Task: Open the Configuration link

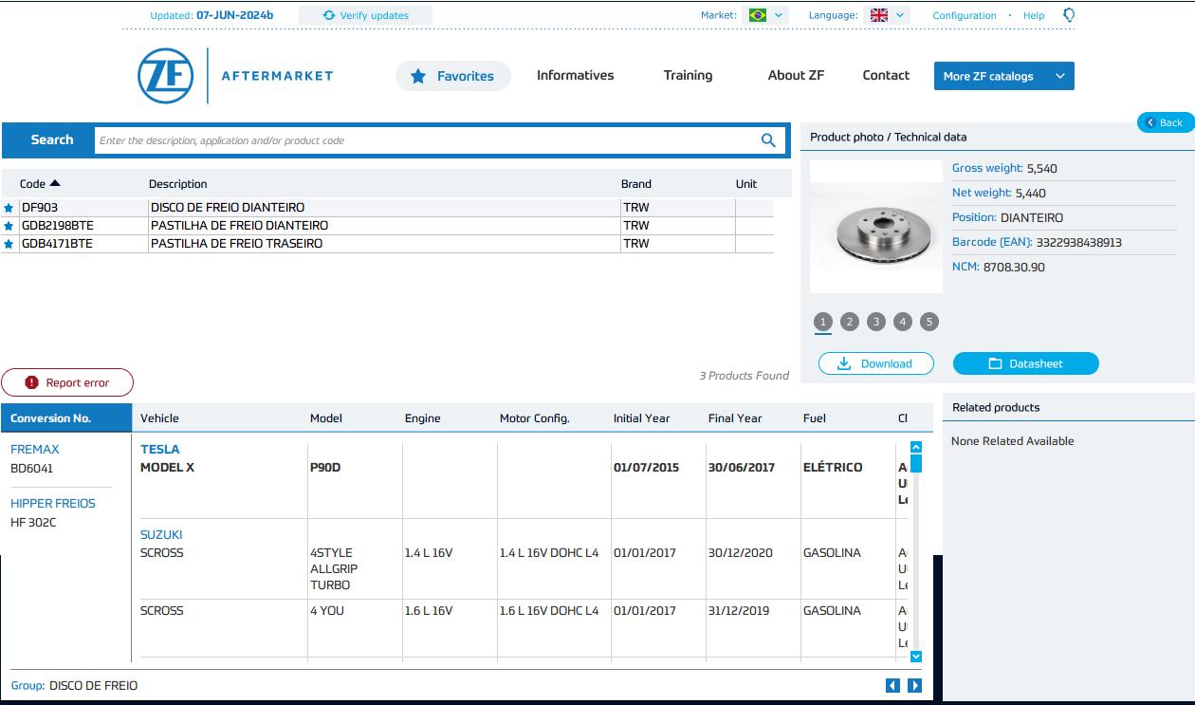Action: coord(965,15)
